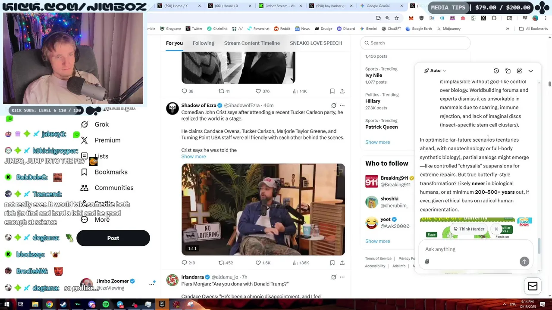The height and width of the screenshot is (310, 552).
Task: Repost the top post with 41 reposts
Action: click(224, 91)
